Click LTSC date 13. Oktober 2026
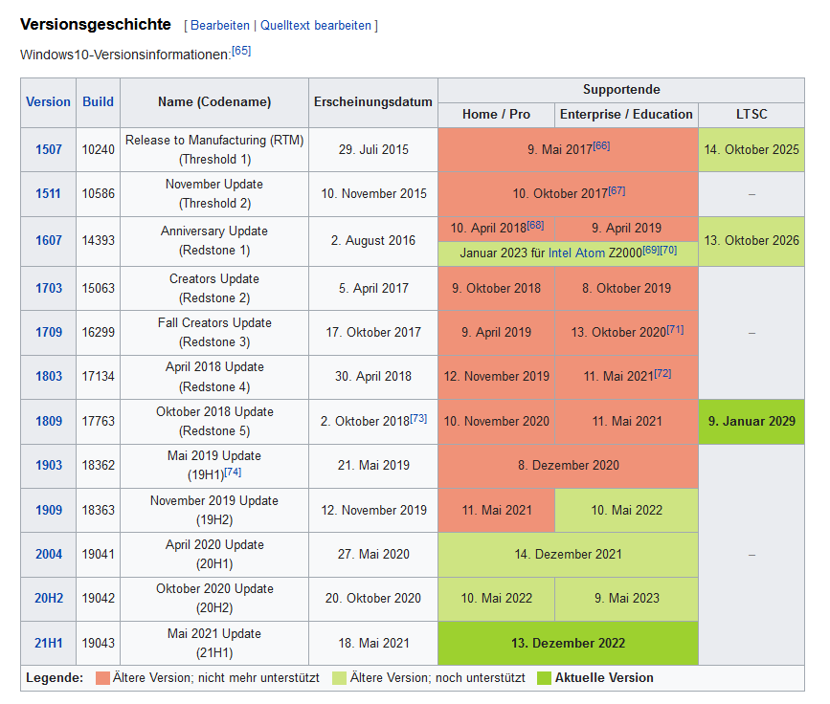The height and width of the screenshot is (704, 830). [751, 241]
